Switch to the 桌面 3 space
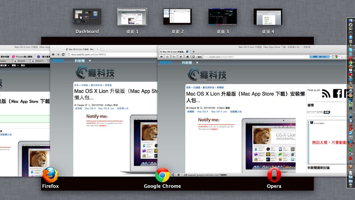 (x=223, y=17)
